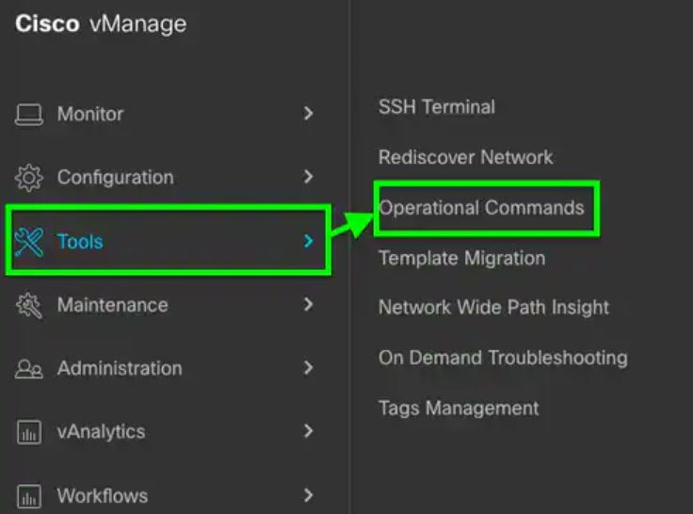
Task: Click the Cisco vManage title
Action: [101, 24]
